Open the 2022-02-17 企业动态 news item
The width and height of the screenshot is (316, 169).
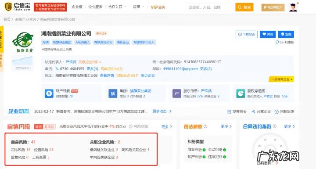click(91, 111)
